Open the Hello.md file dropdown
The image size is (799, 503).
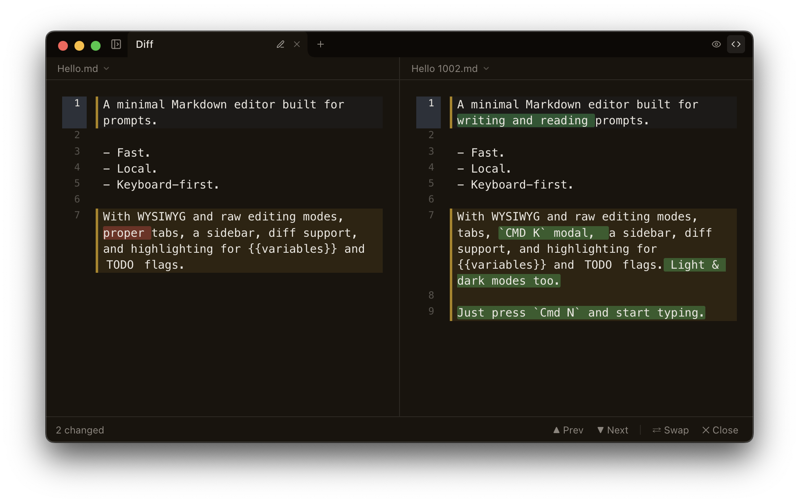83,69
